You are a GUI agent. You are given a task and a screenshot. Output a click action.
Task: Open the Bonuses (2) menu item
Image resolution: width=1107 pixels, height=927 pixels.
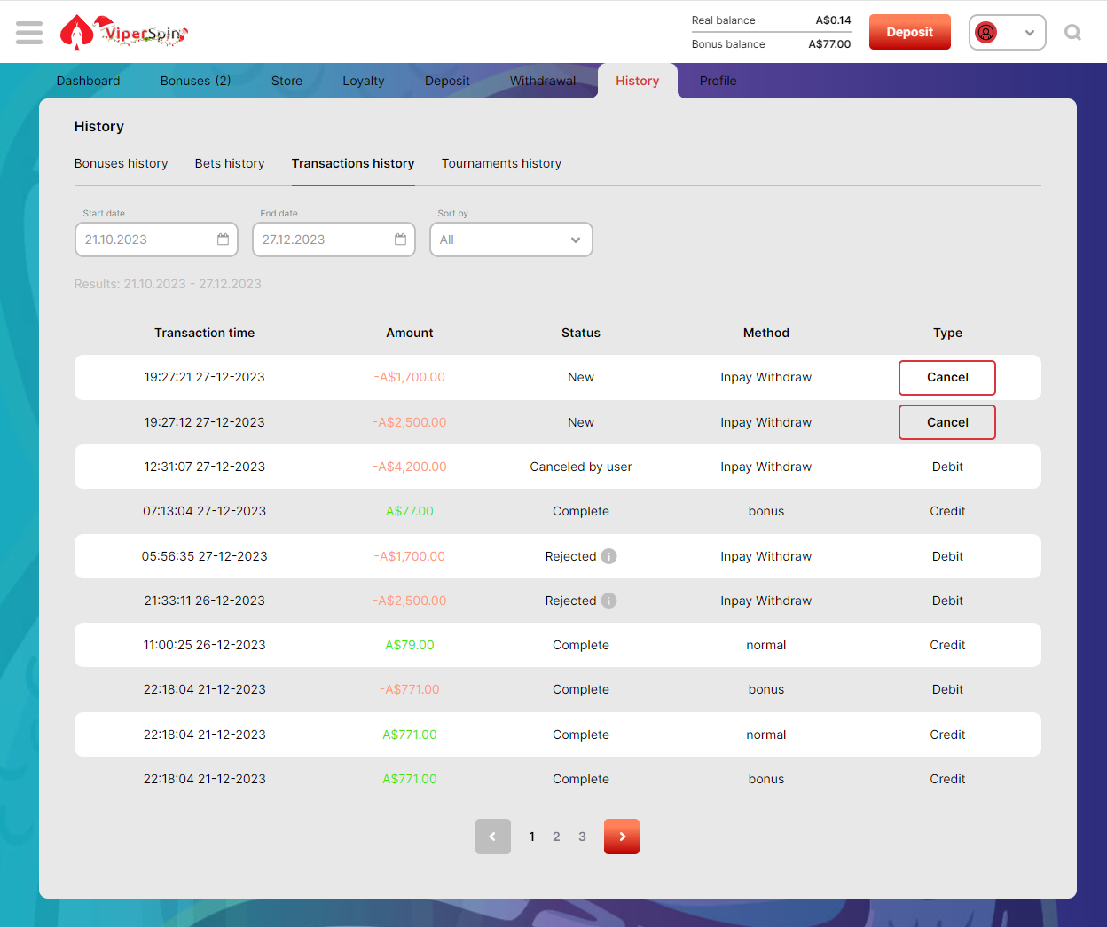pos(195,81)
